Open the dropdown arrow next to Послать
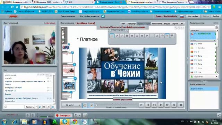The width and height of the screenshot is (222, 125). (x=36, y=107)
